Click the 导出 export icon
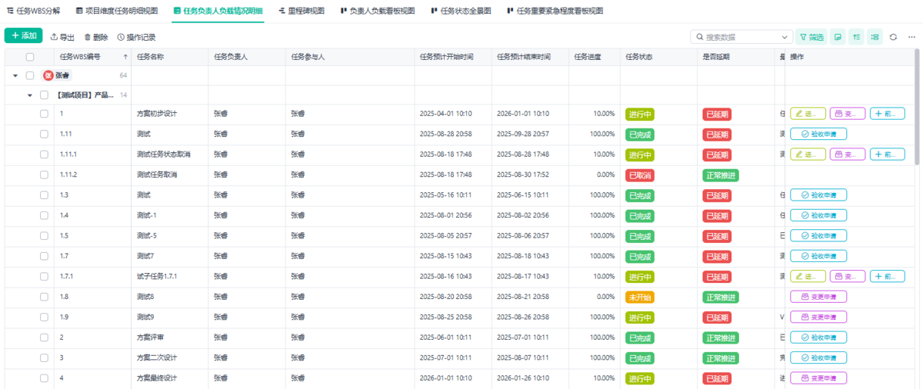The width and height of the screenshot is (923, 389). click(x=55, y=37)
